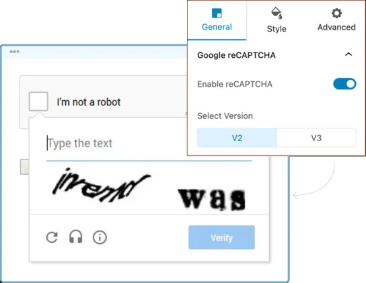Viewport: 366px width, 283px height.
Task: Select reCAPTCHA version V3
Action: tap(316, 138)
